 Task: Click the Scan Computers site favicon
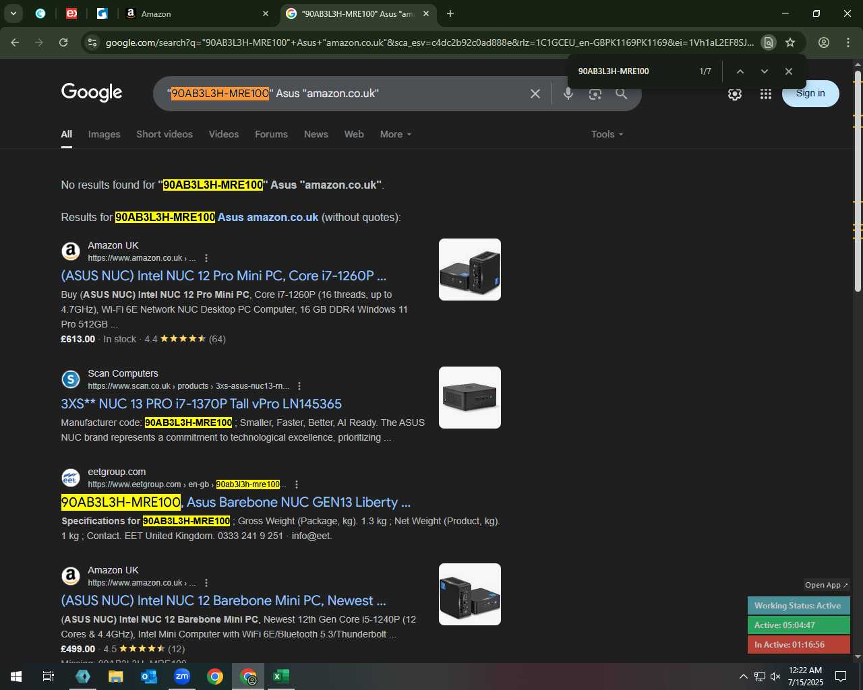(71, 379)
